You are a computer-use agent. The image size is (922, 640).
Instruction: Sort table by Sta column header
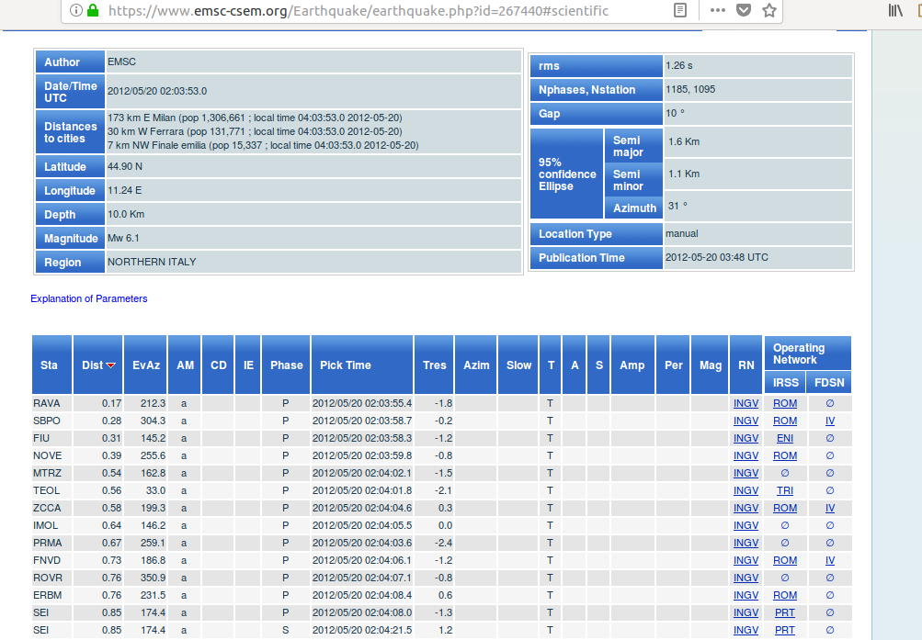(x=49, y=365)
